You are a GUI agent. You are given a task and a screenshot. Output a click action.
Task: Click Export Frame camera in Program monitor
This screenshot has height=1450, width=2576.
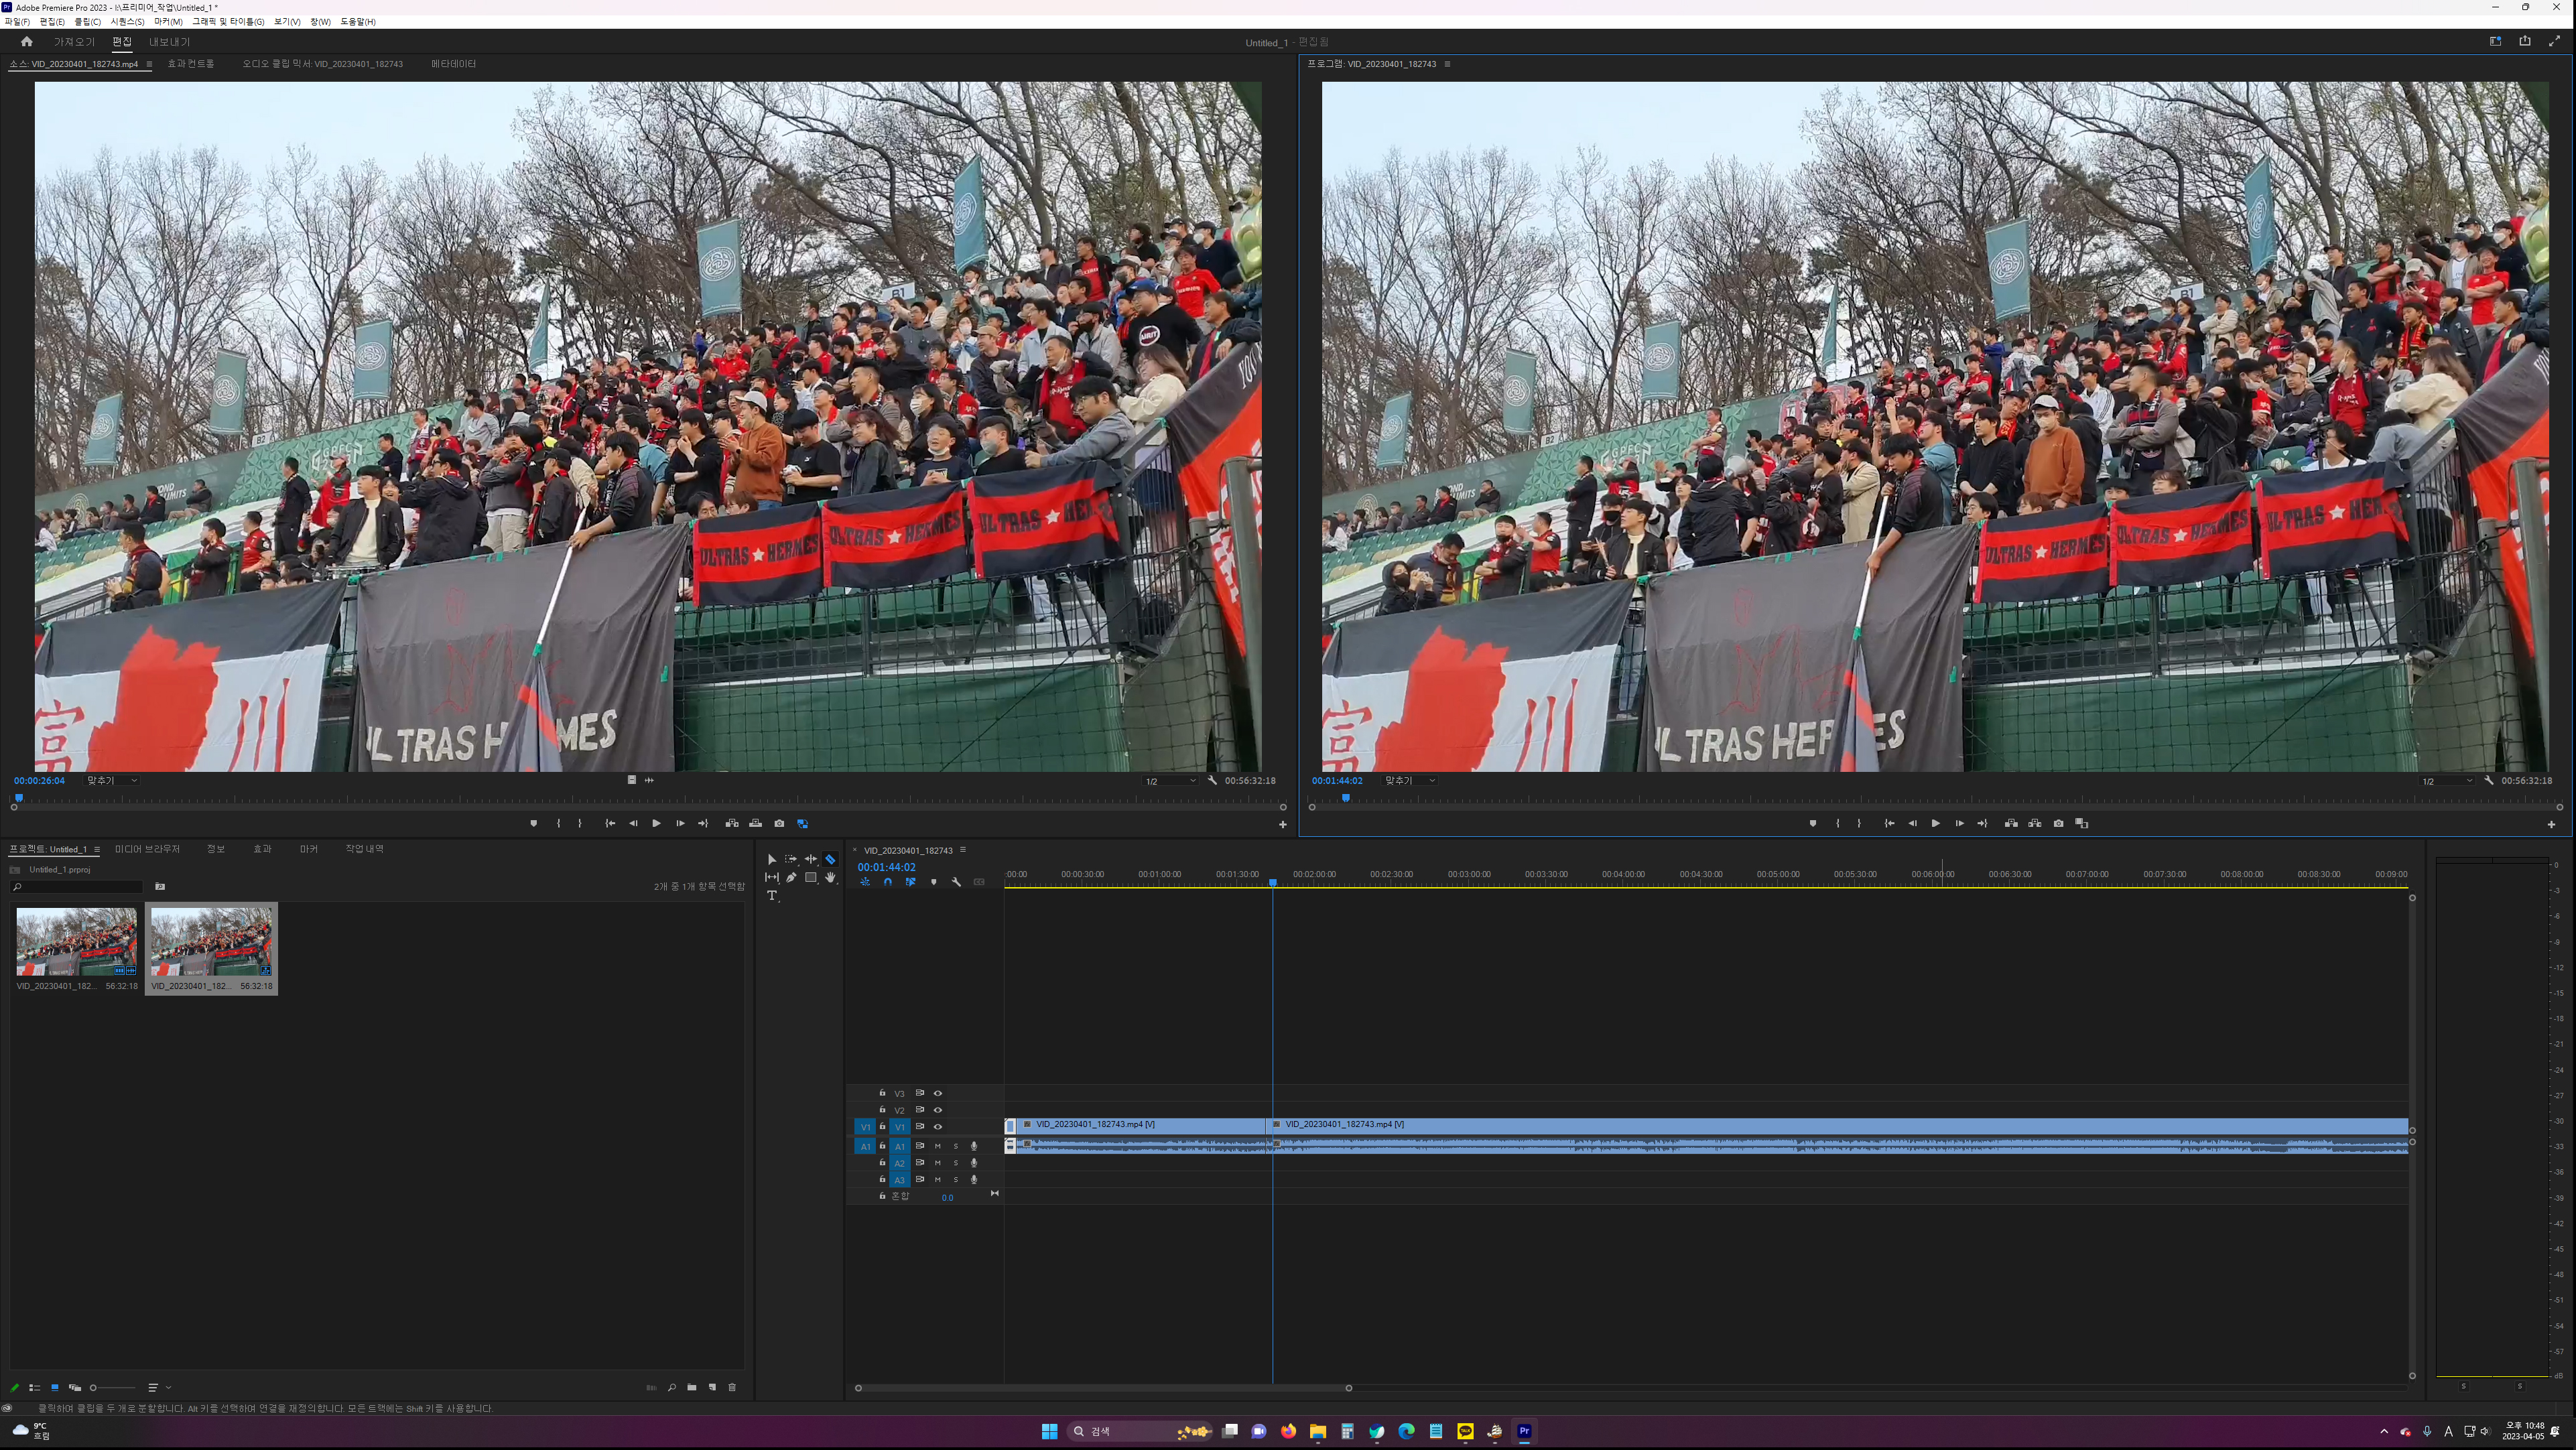[2058, 824]
